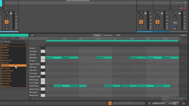
Task: Switch to the Envelopes tab
Action: click(108, 35)
